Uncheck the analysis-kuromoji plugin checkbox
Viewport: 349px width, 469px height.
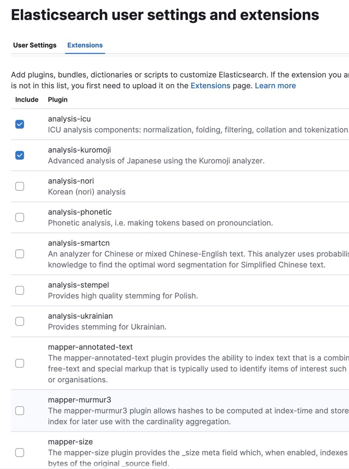click(20, 155)
